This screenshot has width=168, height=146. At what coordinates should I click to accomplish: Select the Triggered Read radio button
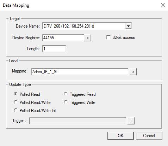(66, 94)
